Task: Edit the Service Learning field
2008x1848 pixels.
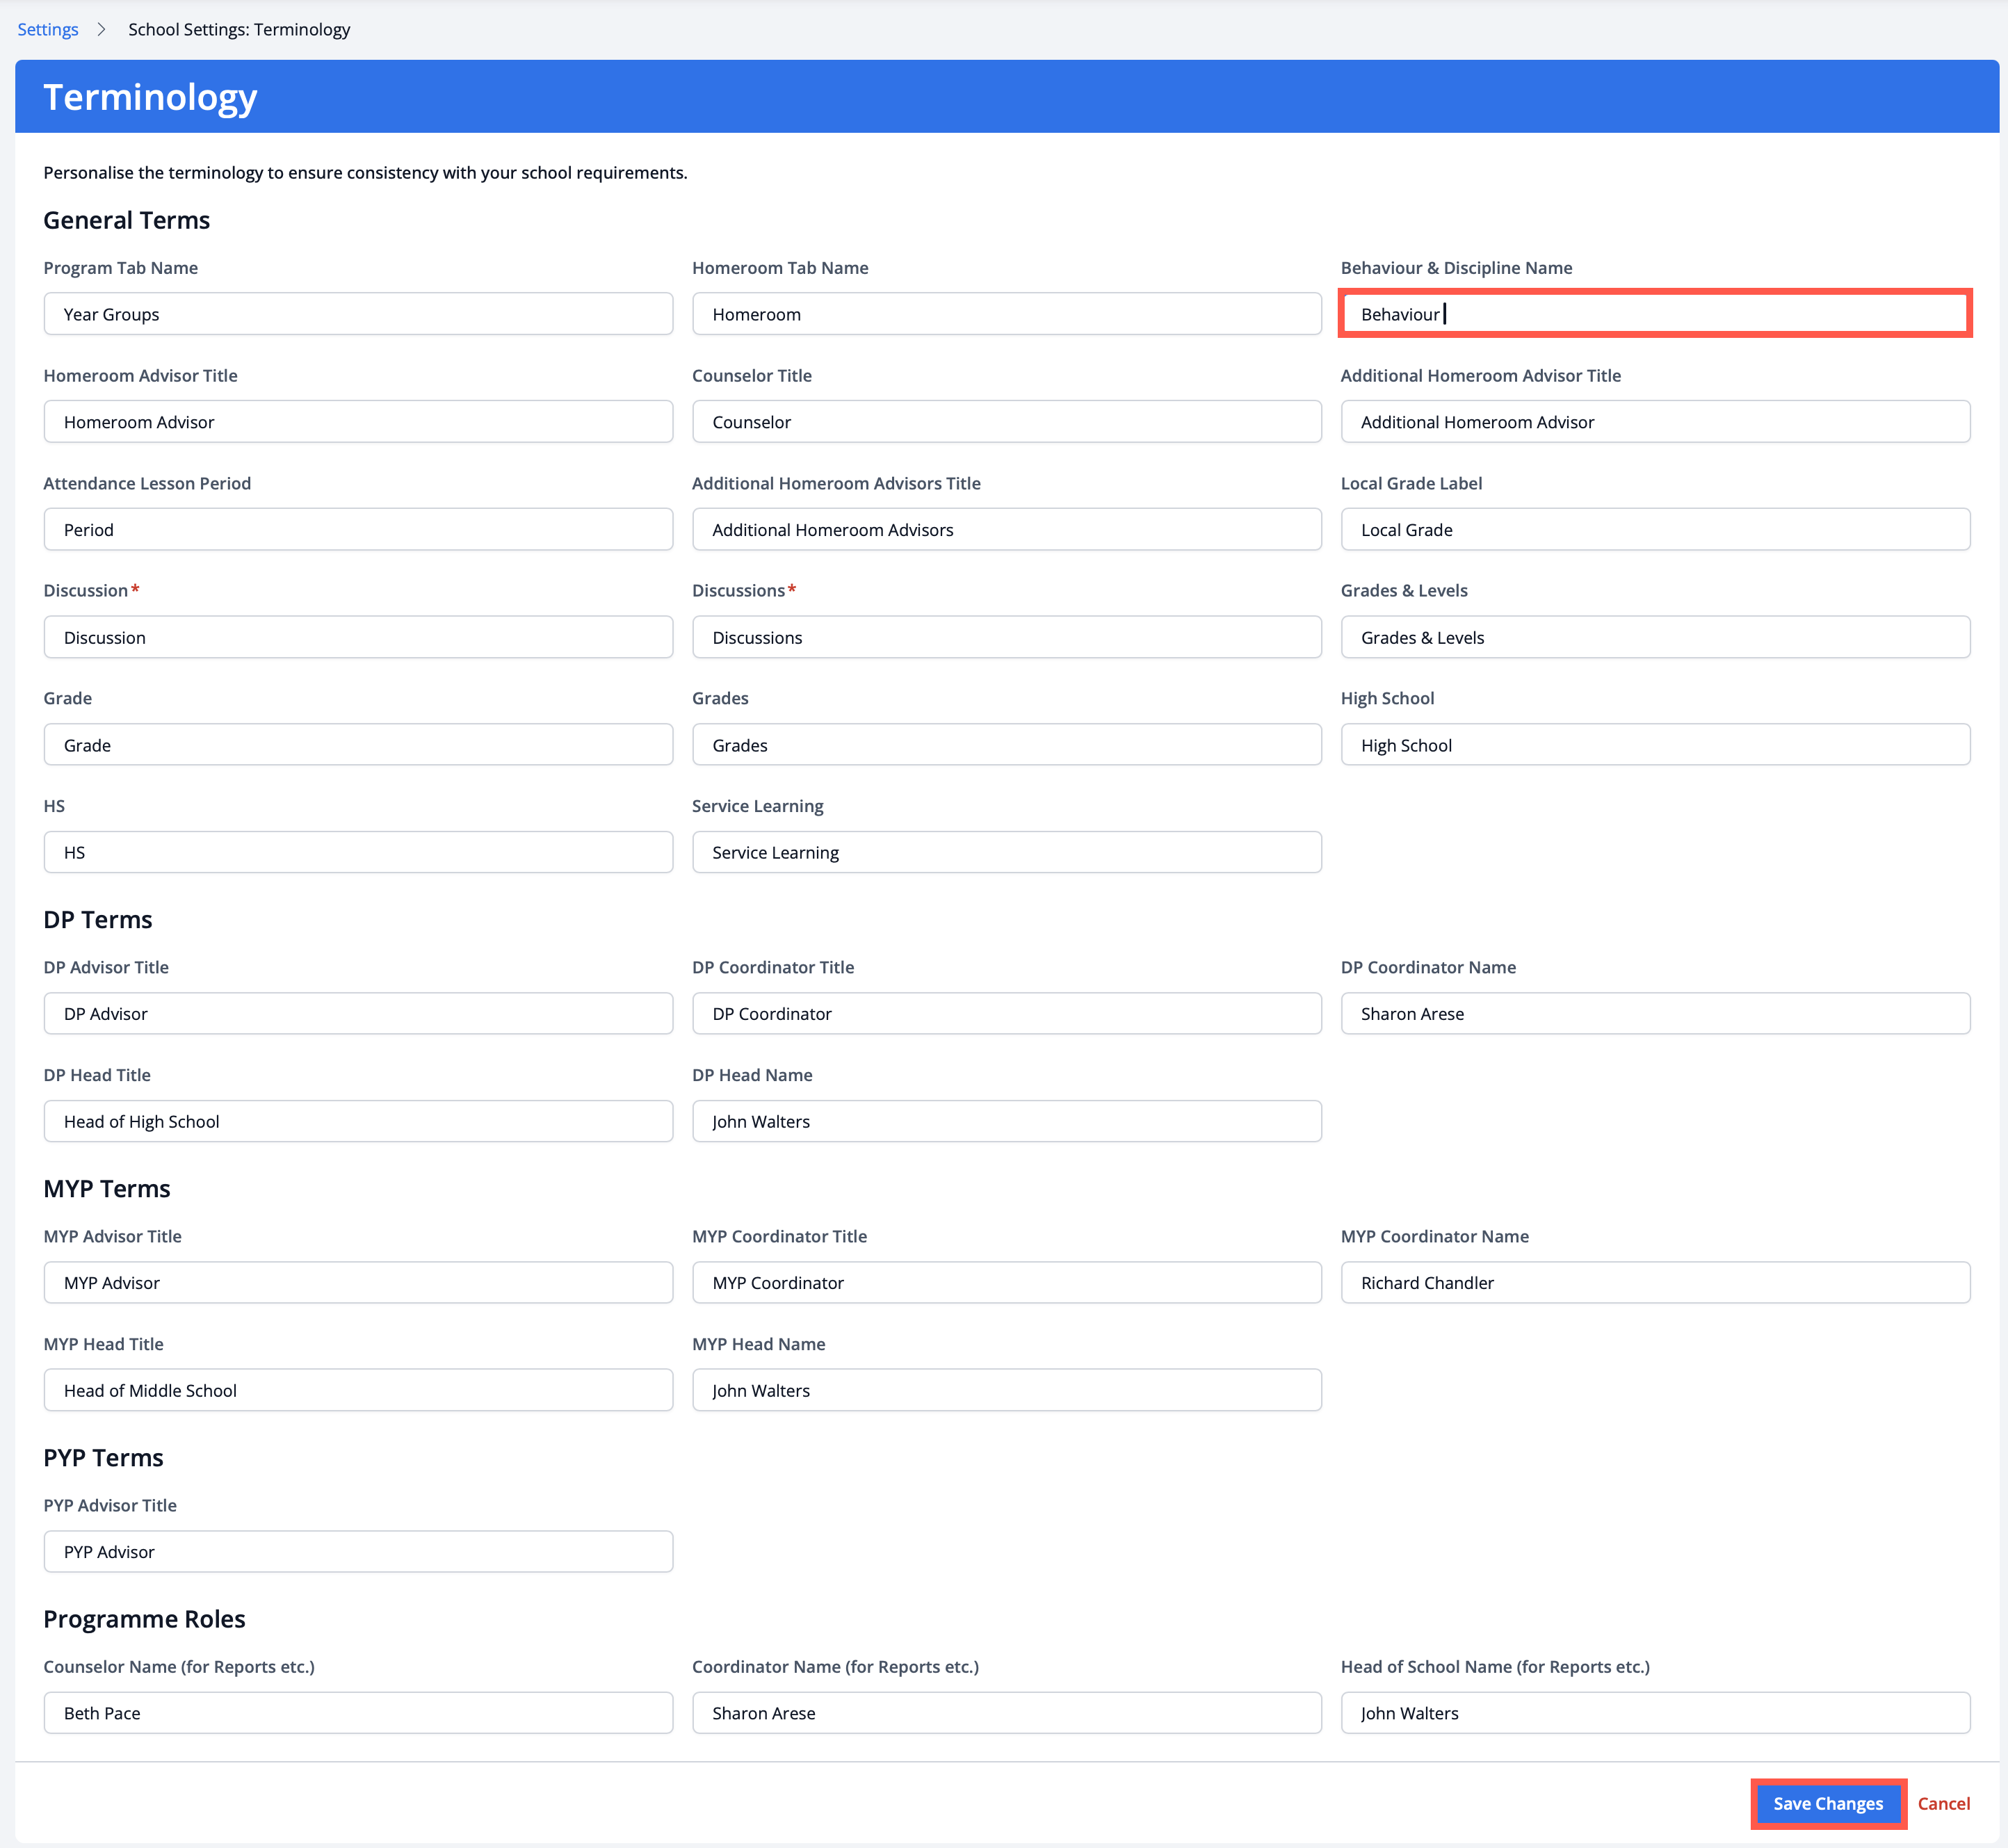Action: 1007,852
